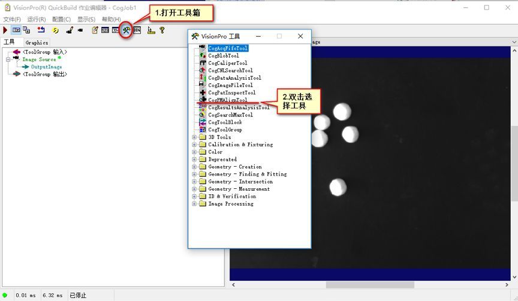The height and width of the screenshot is (301, 518).
Task: Click the CogCNLSearchTool icon
Action: tap(203, 70)
